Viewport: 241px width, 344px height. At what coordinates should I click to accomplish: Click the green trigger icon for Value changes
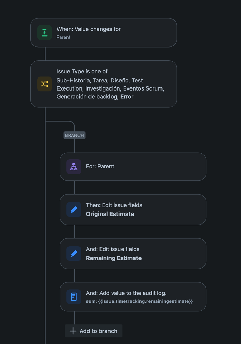click(44, 33)
